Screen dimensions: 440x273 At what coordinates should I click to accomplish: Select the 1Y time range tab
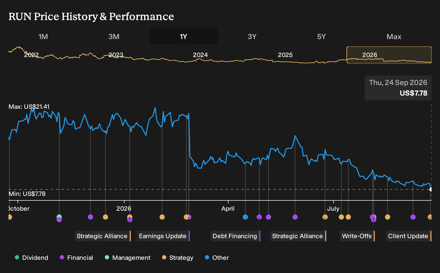[x=184, y=36]
